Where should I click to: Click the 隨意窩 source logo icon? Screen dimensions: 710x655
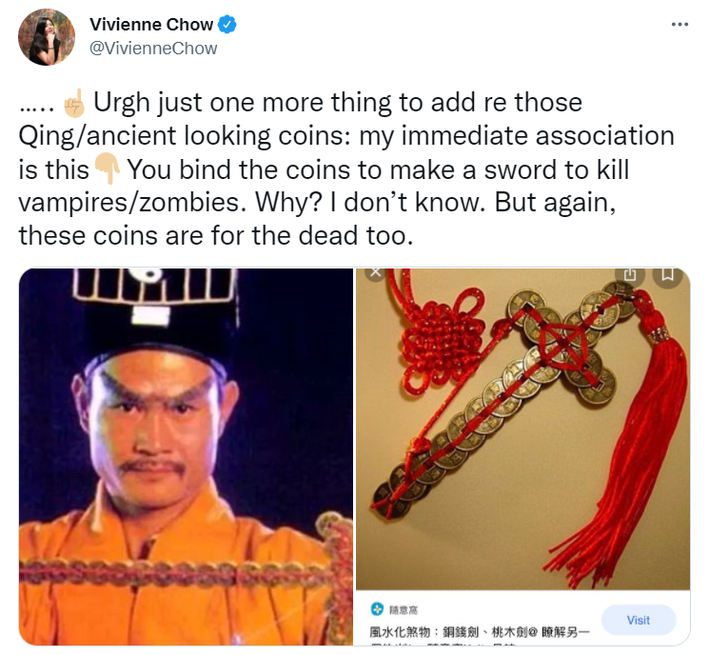377,609
